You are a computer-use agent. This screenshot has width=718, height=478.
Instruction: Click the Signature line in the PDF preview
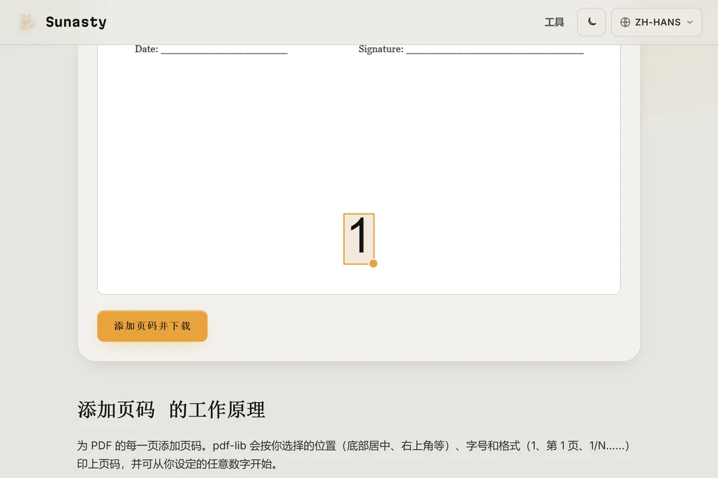(x=471, y=50)
